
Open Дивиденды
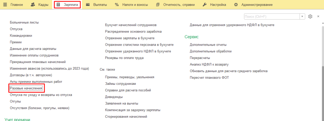click(x=114, y=97)
